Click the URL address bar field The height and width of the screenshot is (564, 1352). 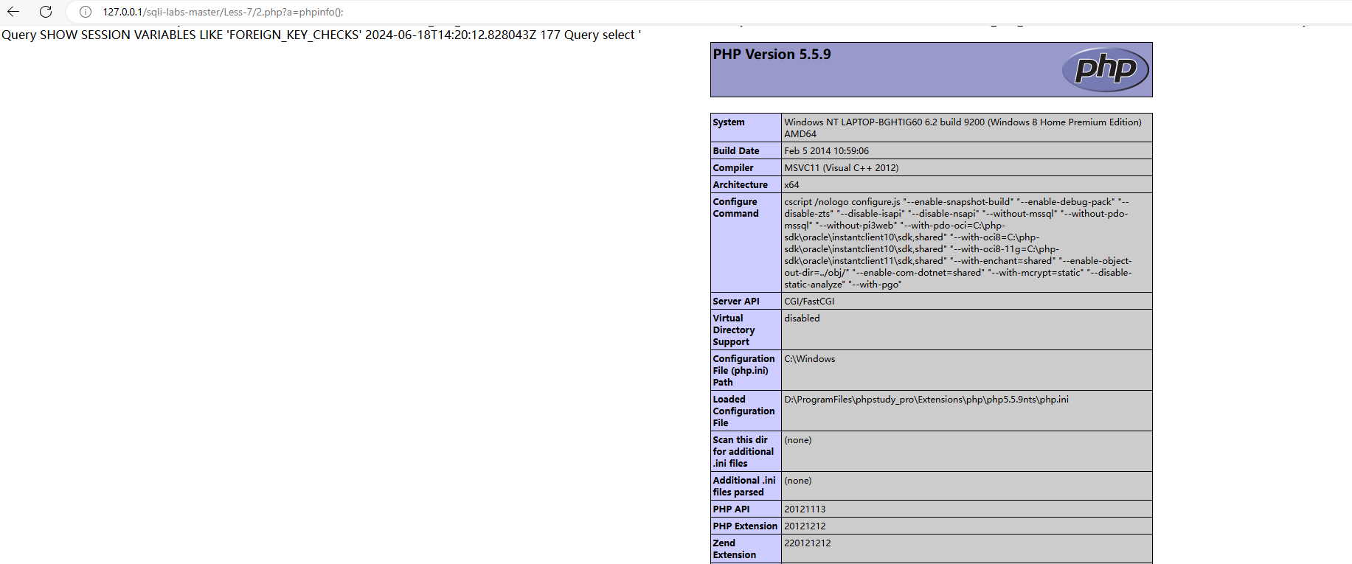coord(708,12)
